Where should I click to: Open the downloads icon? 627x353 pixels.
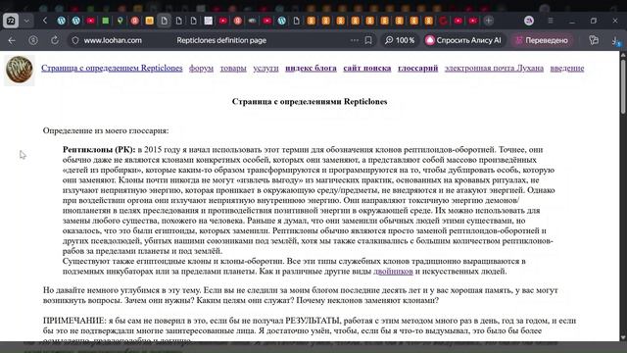pyautogui.click(x=615, y=41)
